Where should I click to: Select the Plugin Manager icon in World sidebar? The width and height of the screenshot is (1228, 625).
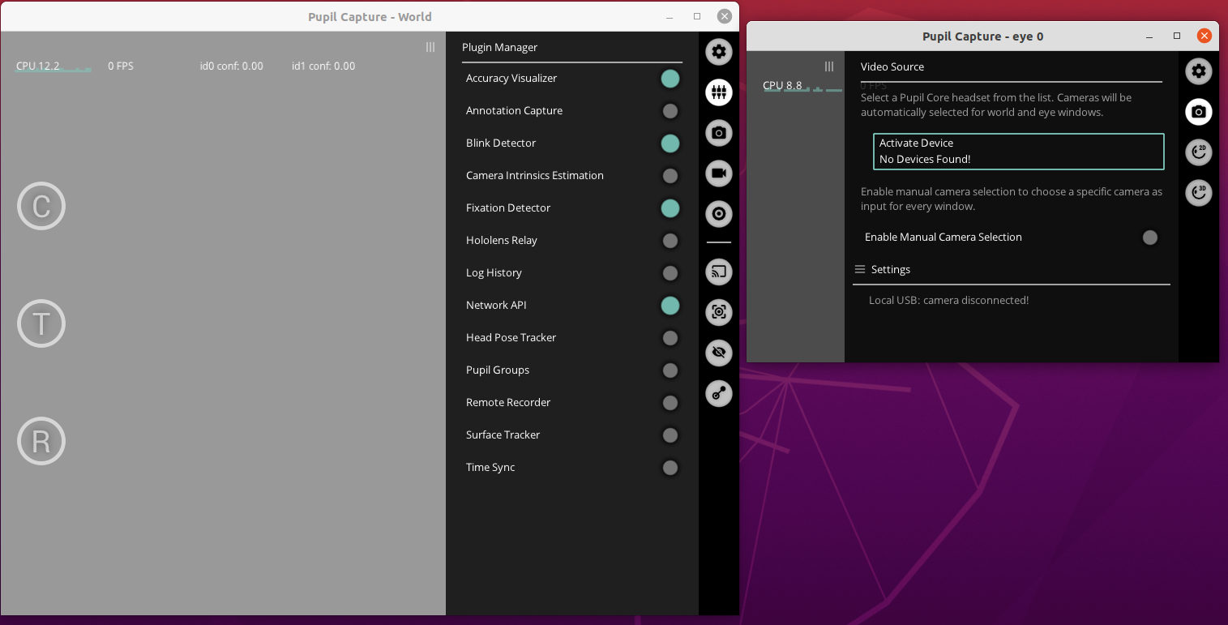point(718,93)
